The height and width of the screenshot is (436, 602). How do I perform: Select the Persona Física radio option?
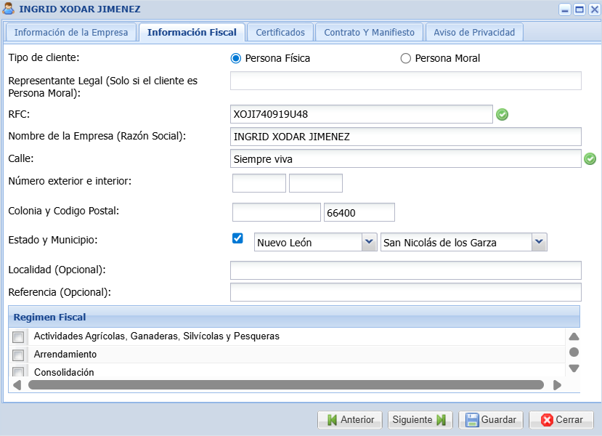coord(235,58)
